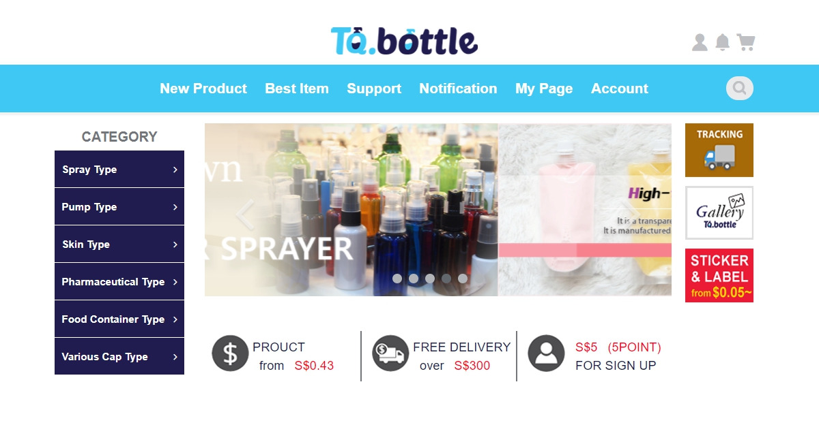Expand the Various Cap Type category

(x=119, y=356)
